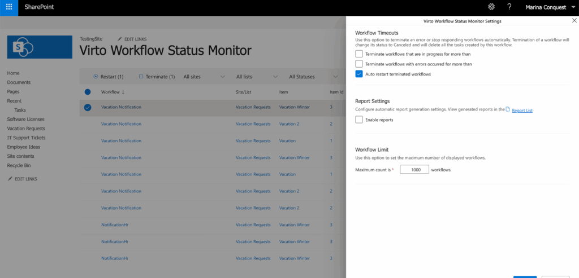The height and width of the screenshot is (278, 579).
Task: Open the help question mark icon
Action: [509, 7]
